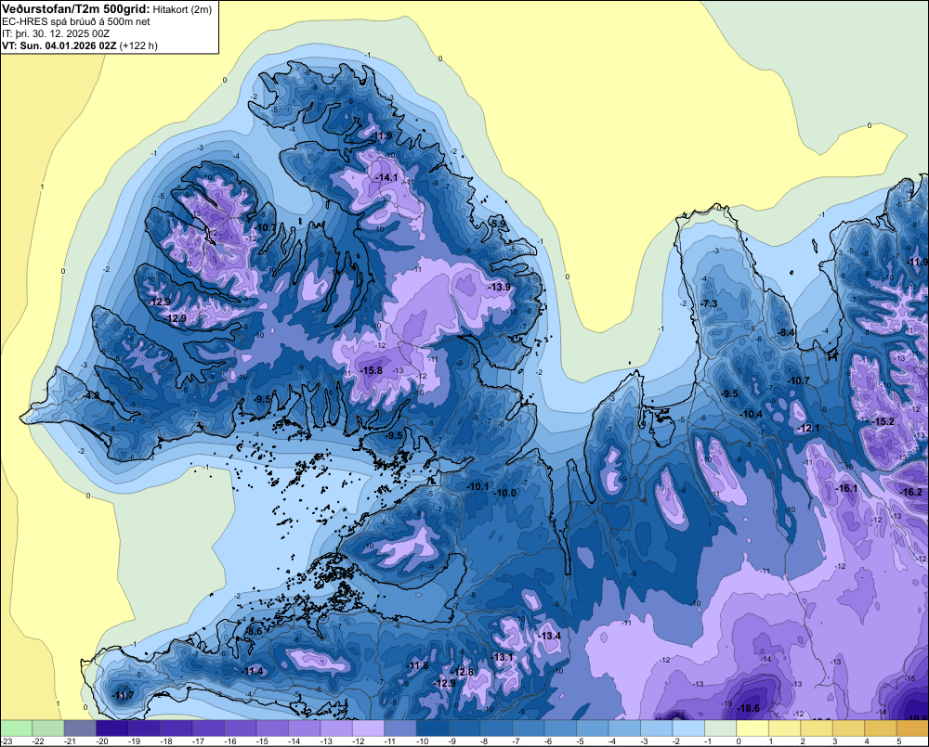This screenshot has height=747, width=929.
Task: Select the -5.9 coastal temperature value
Action: point(498,224)
